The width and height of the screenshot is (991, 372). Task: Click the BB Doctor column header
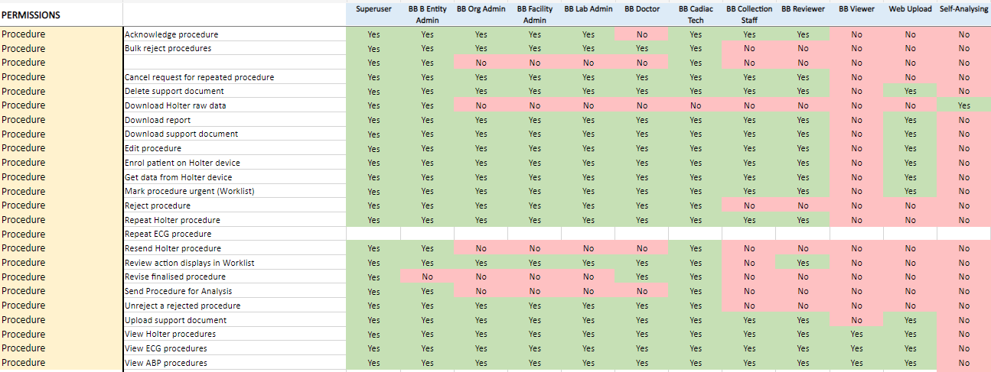[x=641, y=9]
